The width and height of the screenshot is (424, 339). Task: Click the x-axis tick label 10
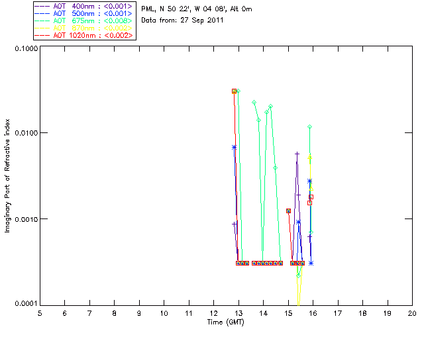pos(164,313)
